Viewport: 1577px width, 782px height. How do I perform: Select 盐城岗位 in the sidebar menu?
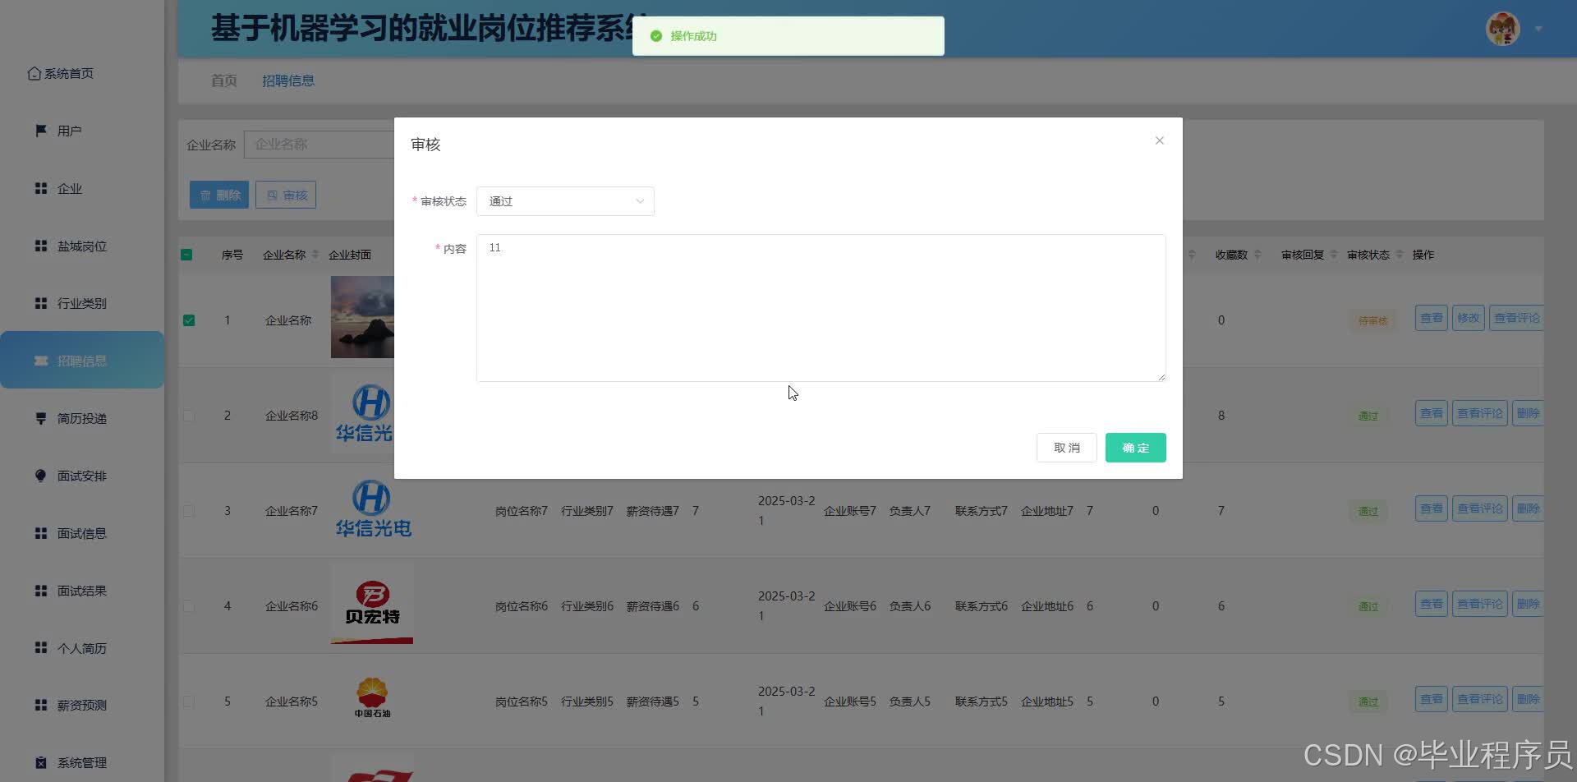81,246
